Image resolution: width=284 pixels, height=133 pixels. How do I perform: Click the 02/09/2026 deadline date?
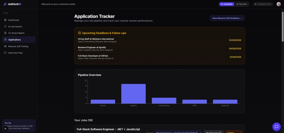235,40
